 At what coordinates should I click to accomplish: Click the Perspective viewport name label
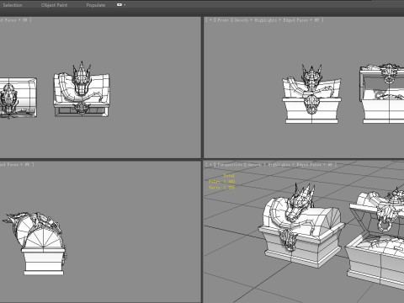(229, 165)
